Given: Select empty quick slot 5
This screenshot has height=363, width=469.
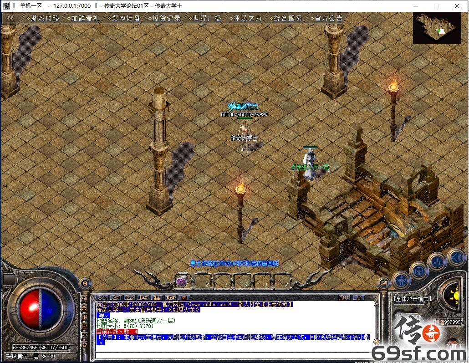Looking at the screenshot, I should 264,281.
